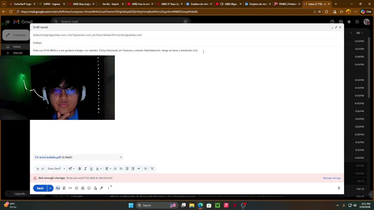374x210 pixels.
Task: Click the Compose button in sidebar
Action: [16, 35]
